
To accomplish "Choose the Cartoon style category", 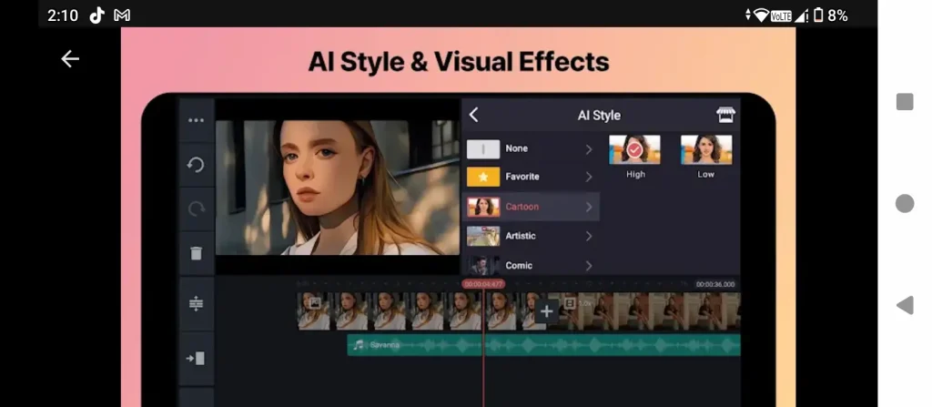I will pyautogui.click(x=522, y=207).
